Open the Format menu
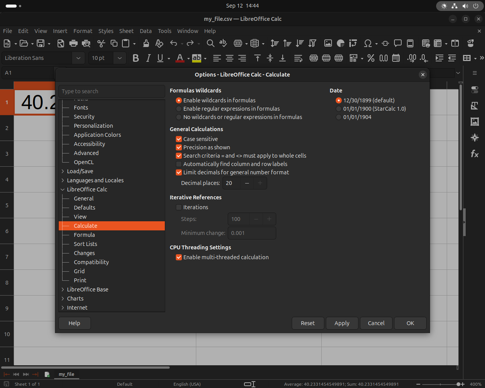The width and height of the screenshot is (485, 388). tap(83, 31)
